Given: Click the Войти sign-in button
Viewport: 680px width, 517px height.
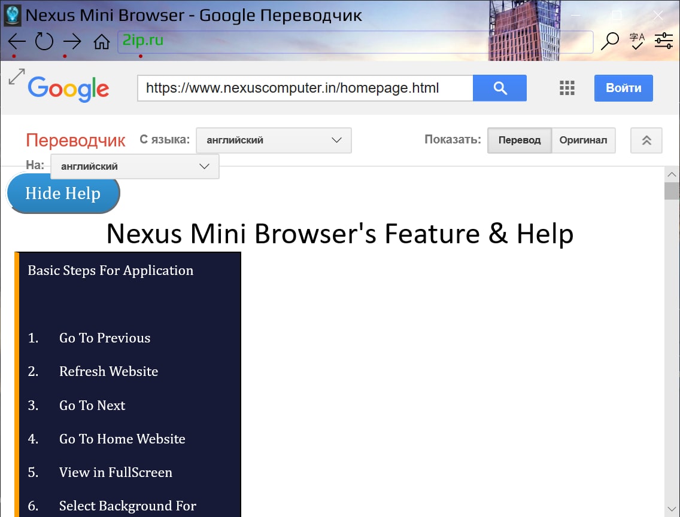Looking at the screenshot, I should (623, 88).
